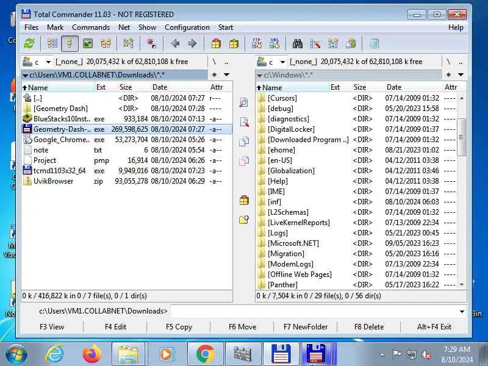488x366 pixels.
Task: Click the F5 Copy button
Action: coord(179,327)
